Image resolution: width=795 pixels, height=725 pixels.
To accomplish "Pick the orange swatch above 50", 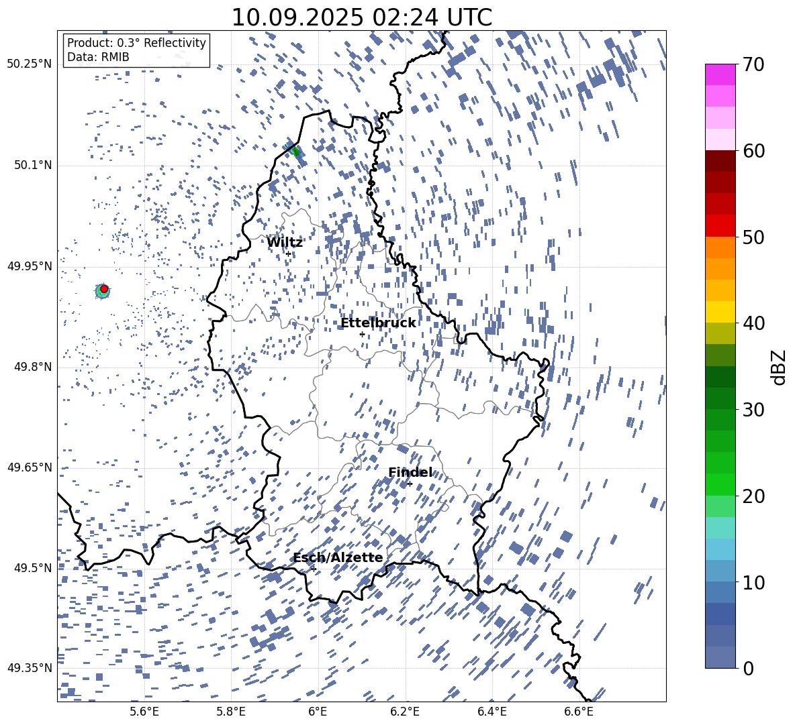I will (x=720, y=247).
